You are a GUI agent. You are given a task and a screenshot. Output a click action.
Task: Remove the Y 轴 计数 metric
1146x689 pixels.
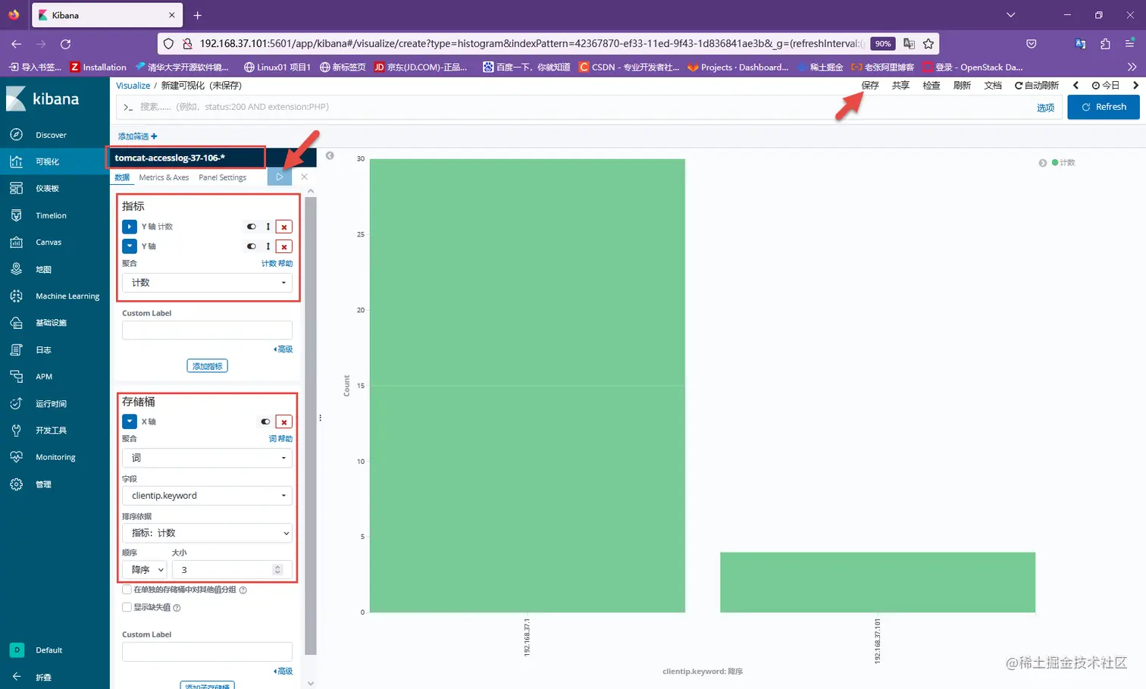[284, 227]
